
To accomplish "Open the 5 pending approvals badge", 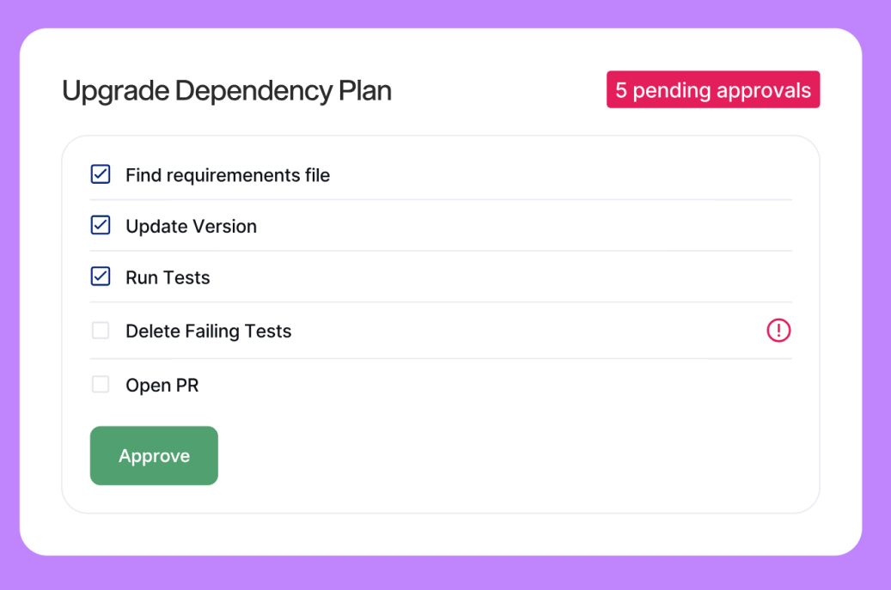I will (713, 90).
